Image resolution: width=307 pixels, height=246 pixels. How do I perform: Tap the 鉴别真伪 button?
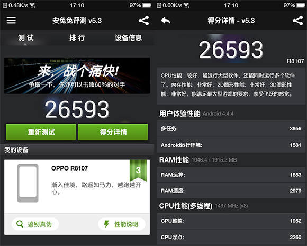pos(35,224)
